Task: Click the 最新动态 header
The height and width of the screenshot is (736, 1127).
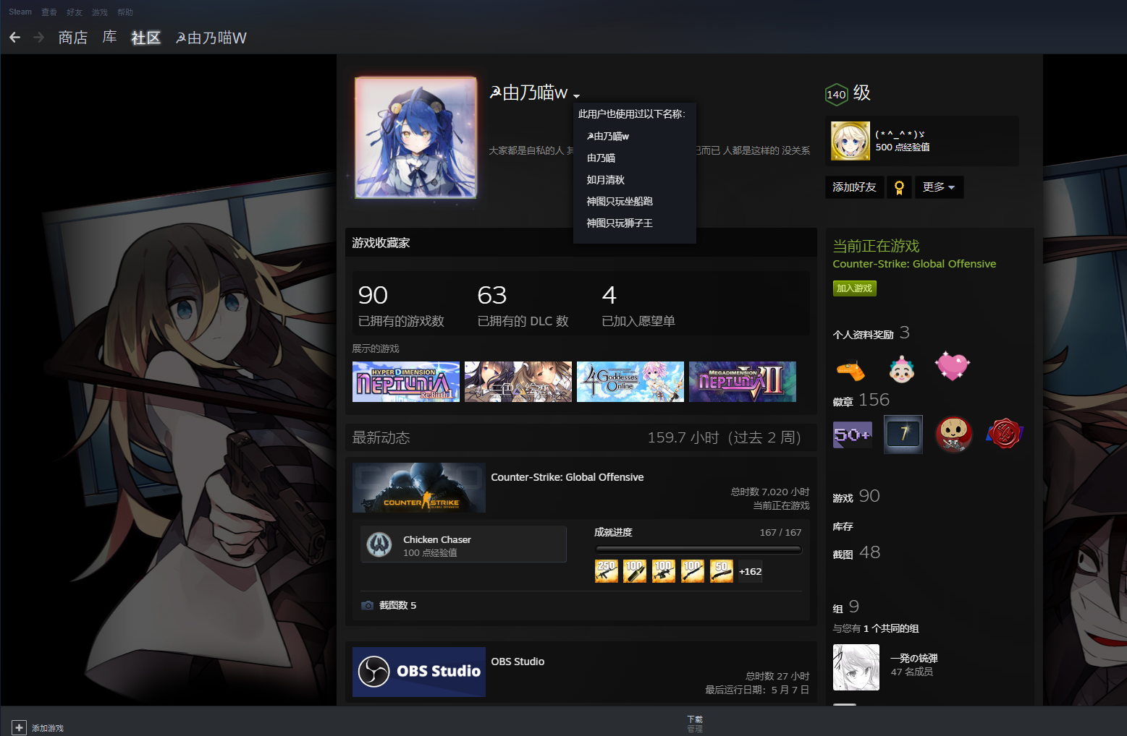Action: tap(381, 437)
